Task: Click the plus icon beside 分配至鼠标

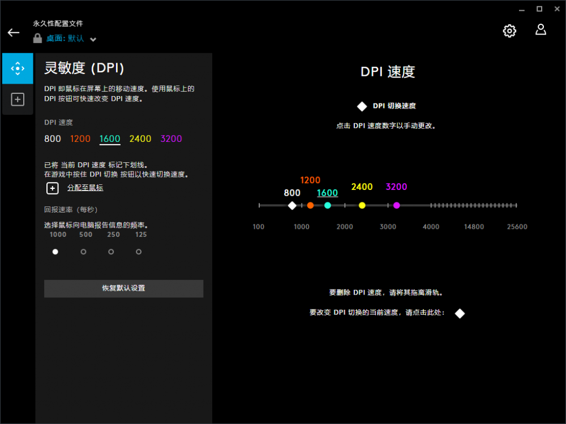Action: (52, 188)
